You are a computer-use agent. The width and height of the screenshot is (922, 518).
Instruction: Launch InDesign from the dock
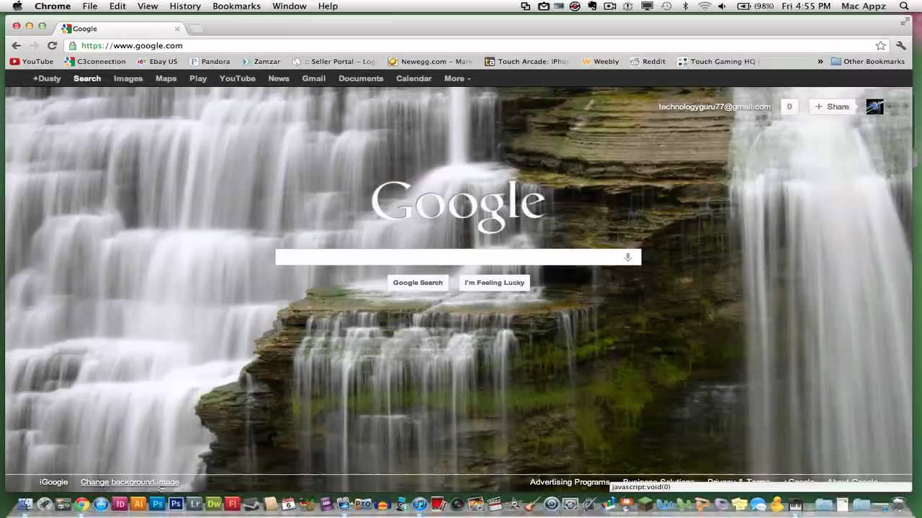point(120,504)
